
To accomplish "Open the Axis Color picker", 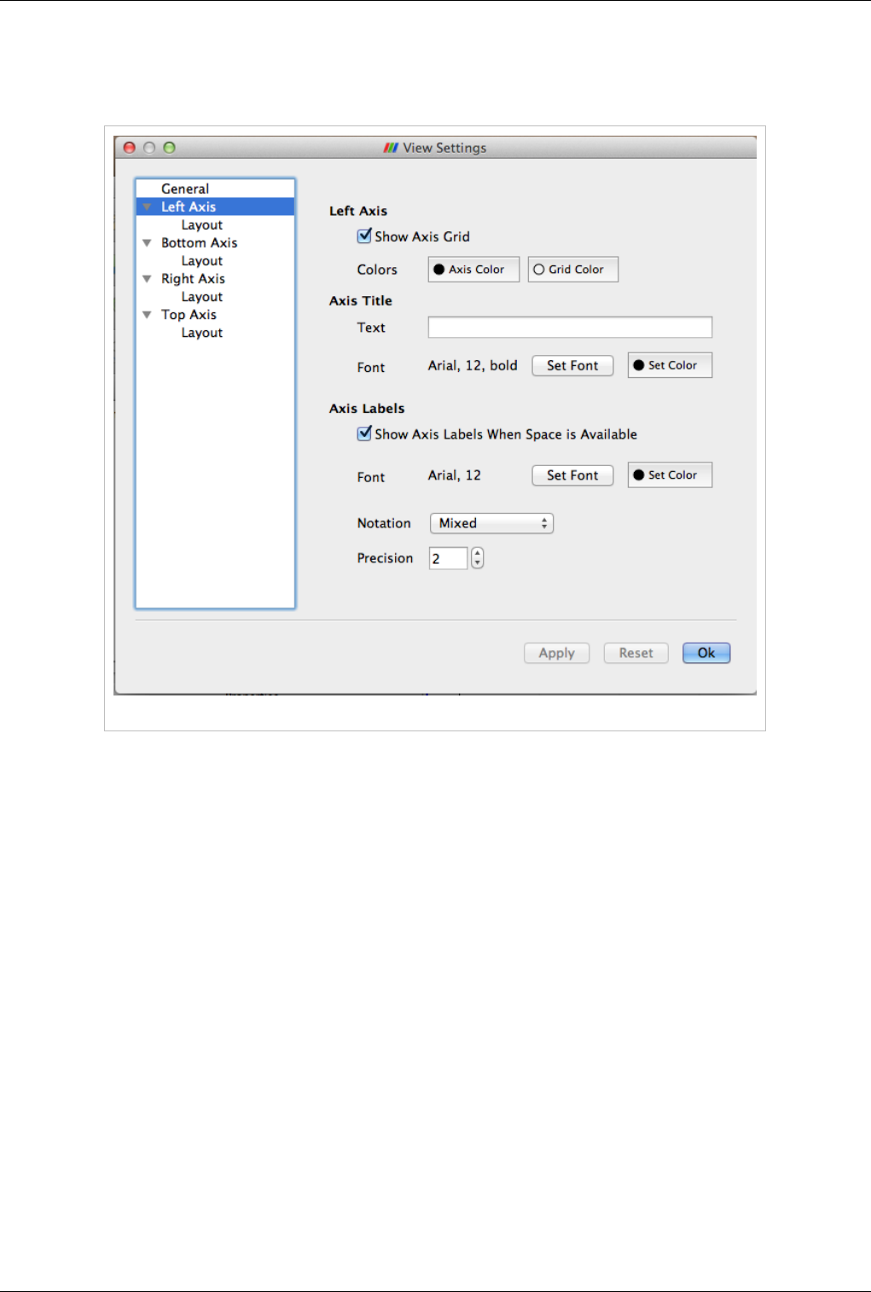I will coord(473,270).
